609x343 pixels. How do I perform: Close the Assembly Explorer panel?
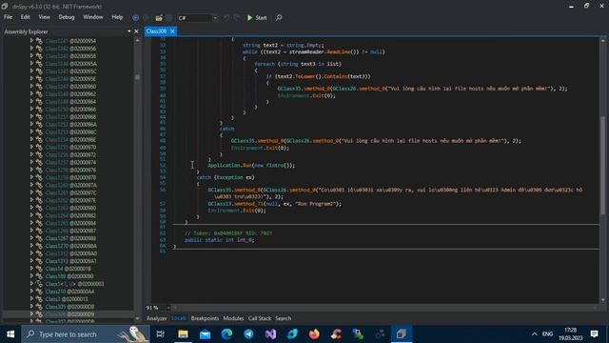pyautogui.click(x=136, y=31)
